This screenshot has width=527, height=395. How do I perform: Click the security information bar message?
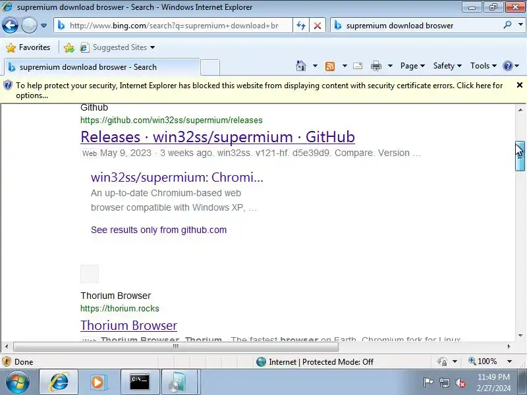(259, 90)
